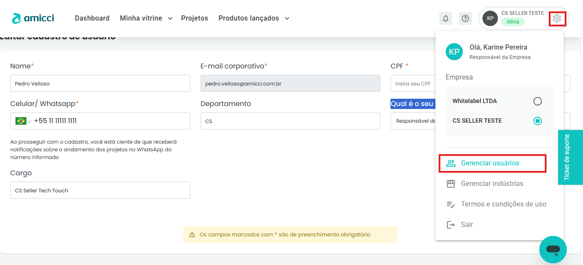Click the KP avatar in header
Image resolution: width=583 pixels, height=265 pixels.
point(490,18)
